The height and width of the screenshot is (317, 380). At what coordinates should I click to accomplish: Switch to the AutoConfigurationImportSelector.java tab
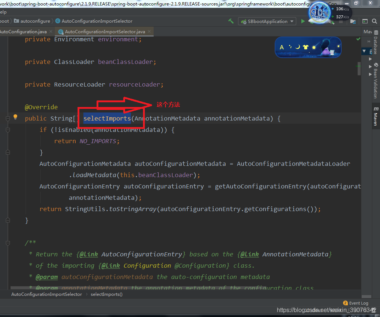tap(104, 32)
